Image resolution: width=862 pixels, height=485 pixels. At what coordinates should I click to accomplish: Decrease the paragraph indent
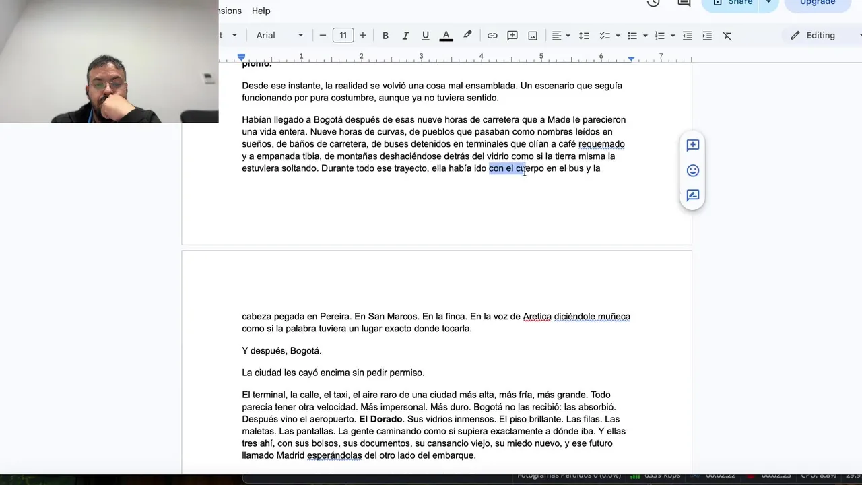click(687, 36)
